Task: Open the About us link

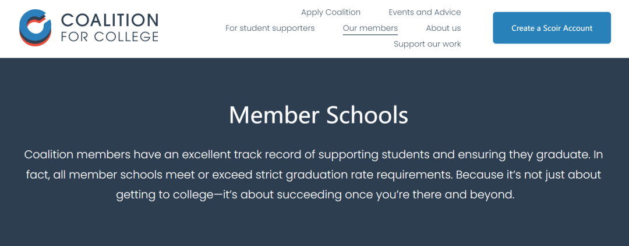Action: 443,28
